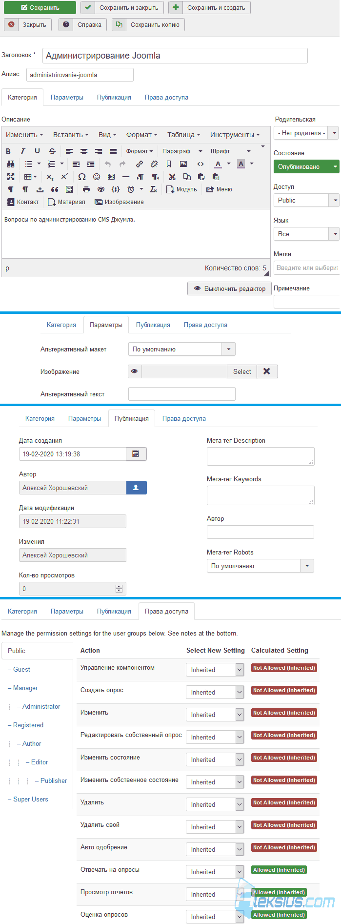This screenshot has width=341, height=924.
Task: Pick the background color swatch
Action: point(241,164)
